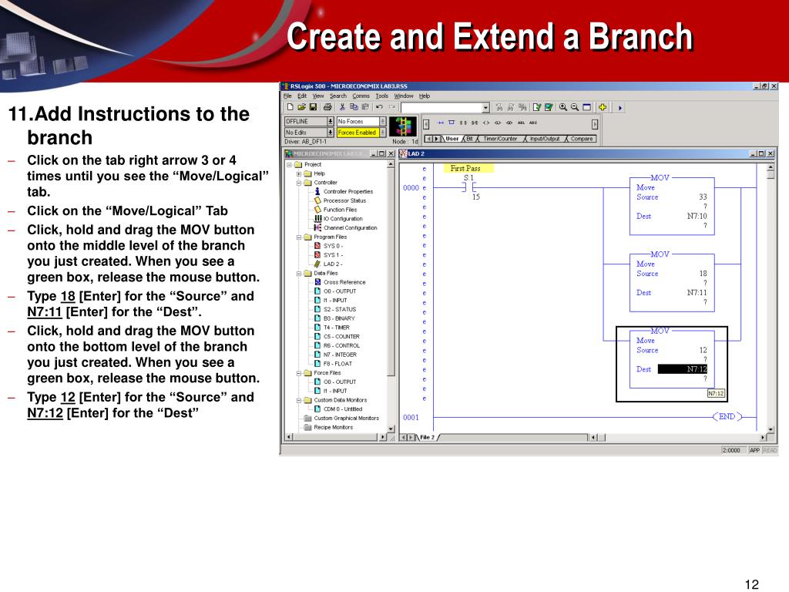The image size is (789, 592).
Task: Click the Undo toolbar icon
Action: point(379,107)
